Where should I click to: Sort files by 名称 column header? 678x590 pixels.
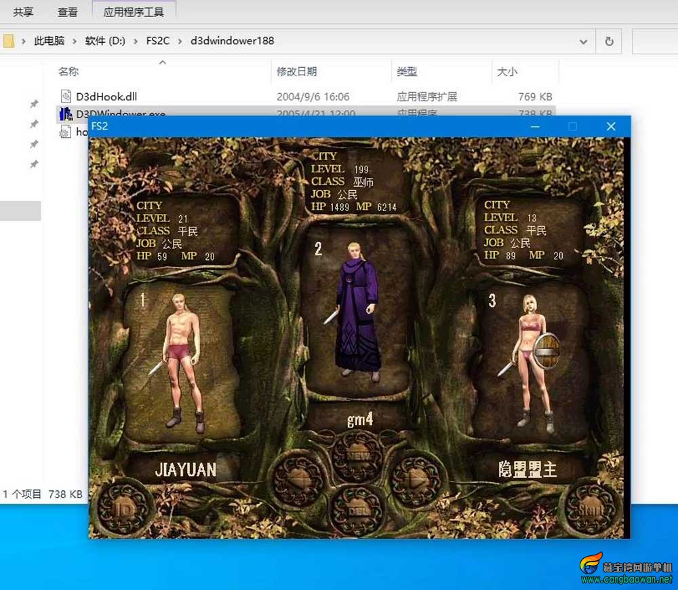[x=68, y=71]
